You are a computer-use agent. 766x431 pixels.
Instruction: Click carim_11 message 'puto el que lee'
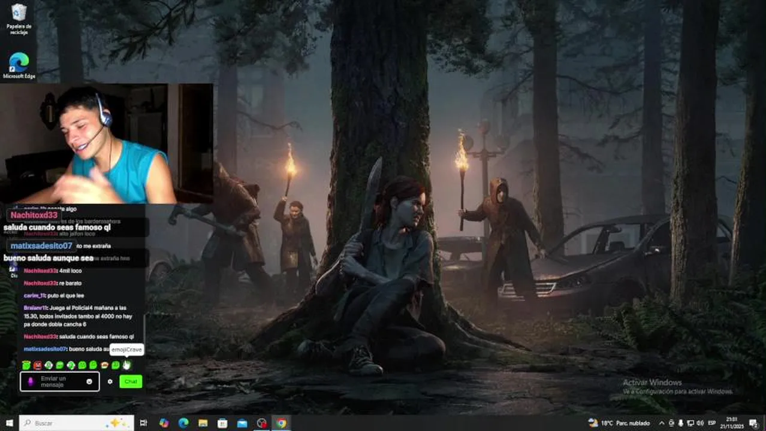pos(65,295)
